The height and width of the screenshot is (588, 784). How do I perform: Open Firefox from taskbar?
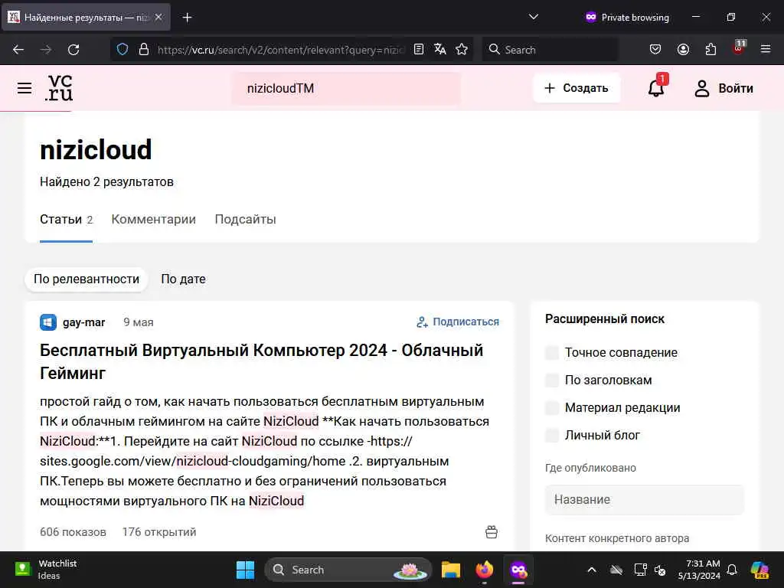[x=484, y=570]
